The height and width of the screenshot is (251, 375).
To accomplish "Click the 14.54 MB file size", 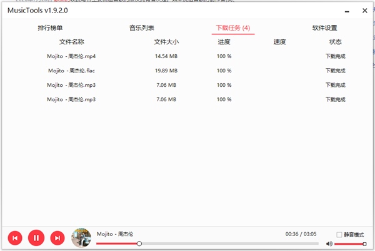I will [166, 56].
